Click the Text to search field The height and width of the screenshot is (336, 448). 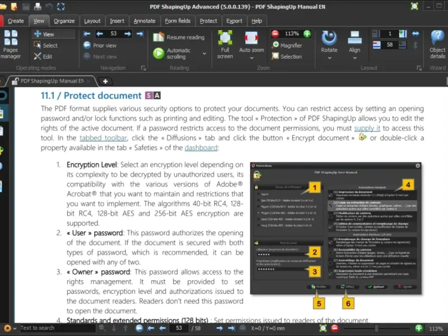[58, 328]
